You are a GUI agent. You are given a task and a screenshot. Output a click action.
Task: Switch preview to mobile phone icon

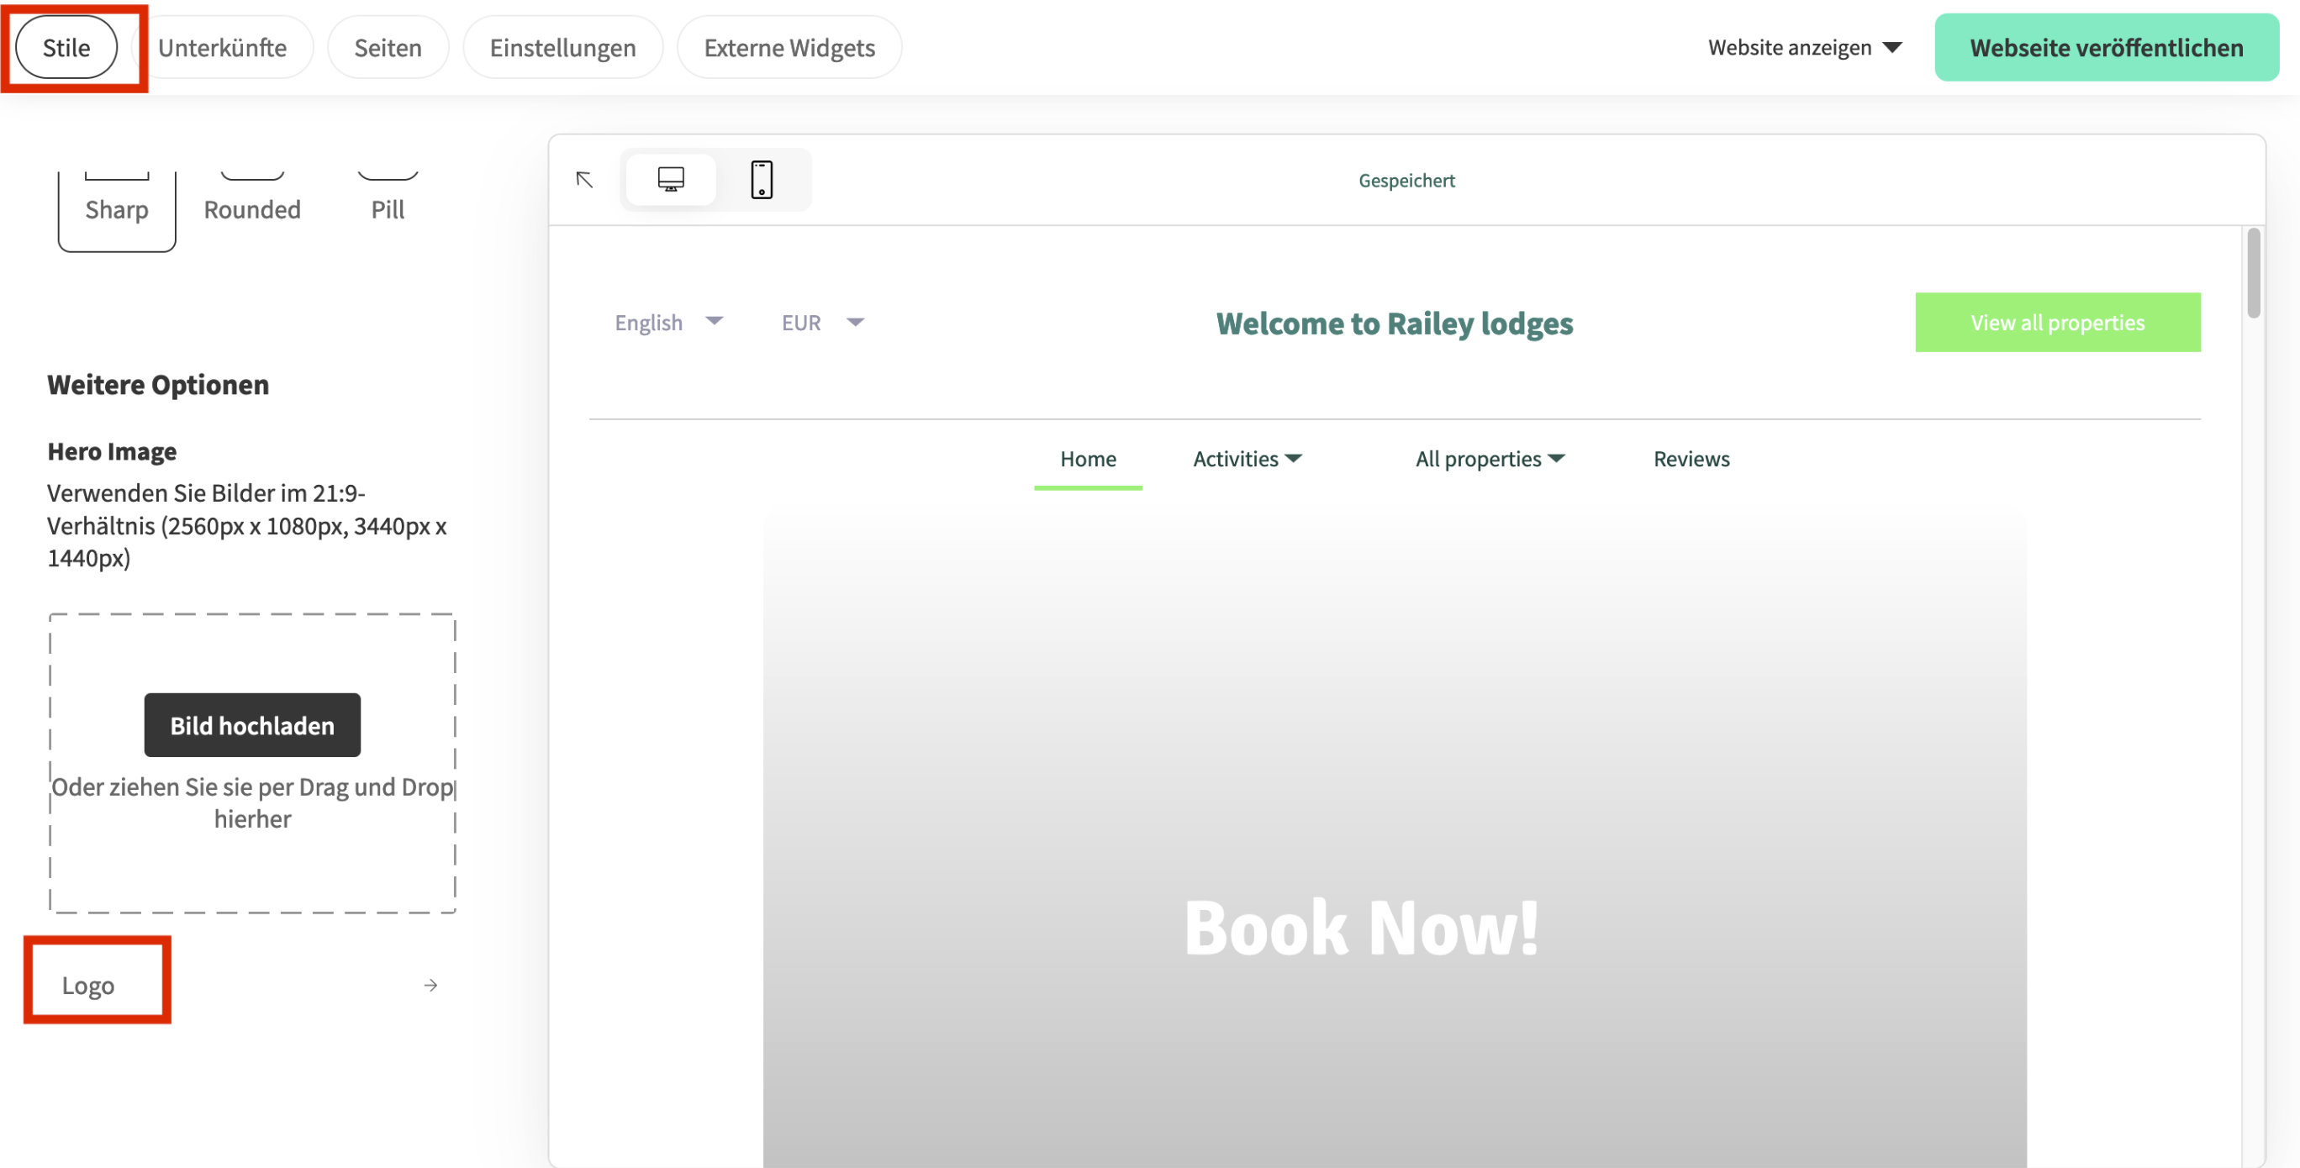pyautogui.click(x=761, y=179)
